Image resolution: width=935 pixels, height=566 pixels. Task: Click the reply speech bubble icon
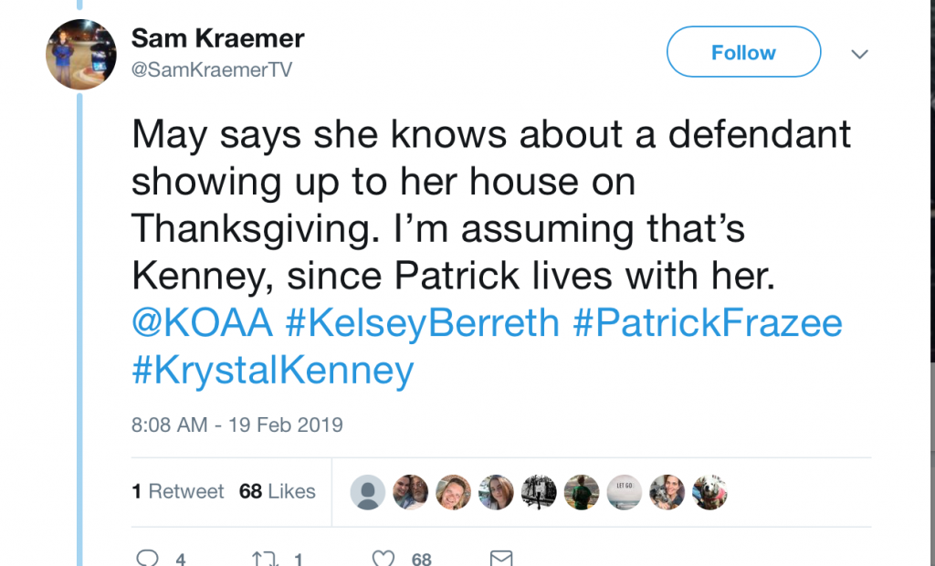tap(147, 558)
